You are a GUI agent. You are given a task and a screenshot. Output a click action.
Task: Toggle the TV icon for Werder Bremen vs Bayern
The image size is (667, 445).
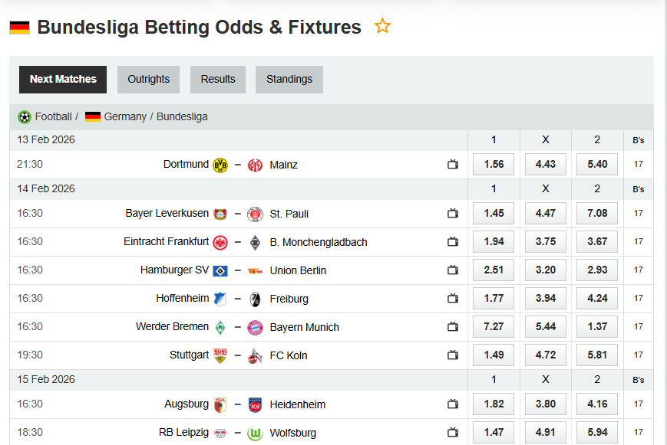tap(452, 326)
